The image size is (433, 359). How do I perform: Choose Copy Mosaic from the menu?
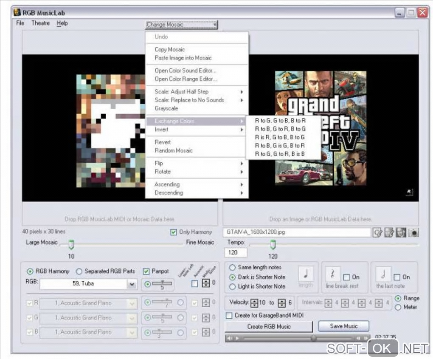(197, 49)
